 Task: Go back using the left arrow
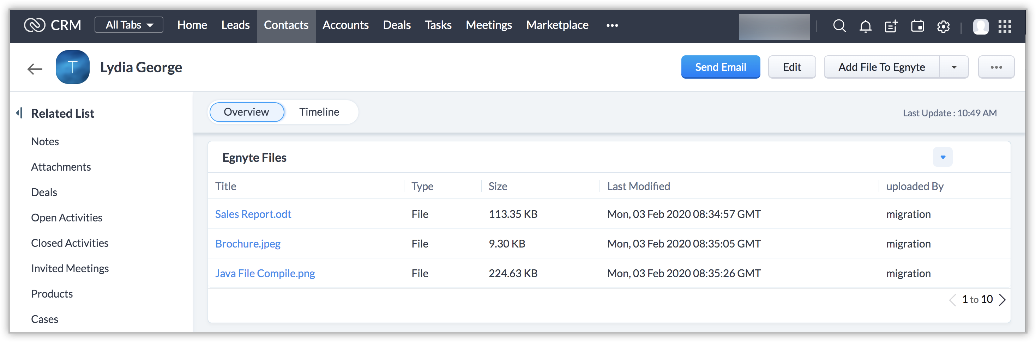pos(35,69)
